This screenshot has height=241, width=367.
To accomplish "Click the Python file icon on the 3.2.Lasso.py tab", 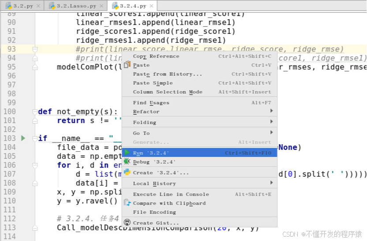I will [52, 6].
